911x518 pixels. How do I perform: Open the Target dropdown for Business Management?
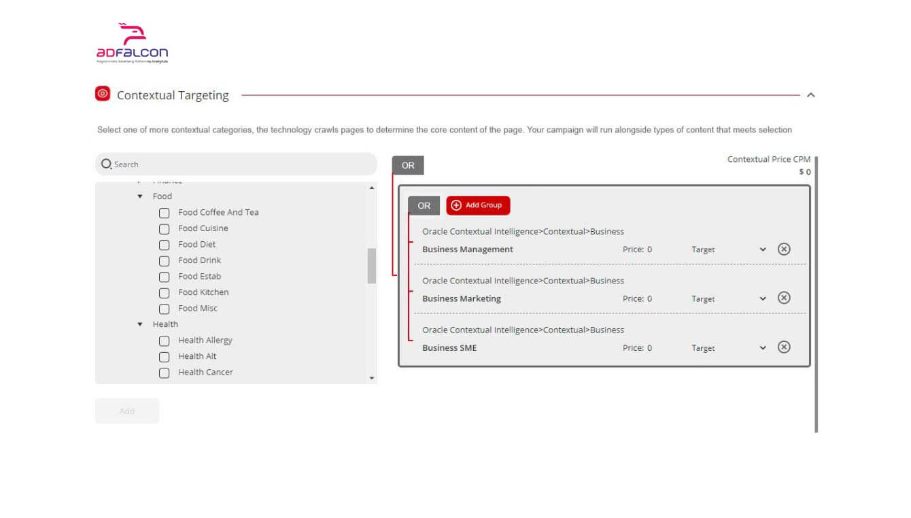pyautogui.click(x=762, y=249)
